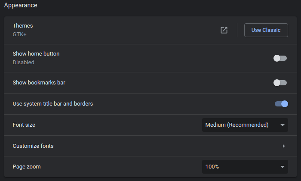This screenshot has width=301, height=181.
Task: Click Use system title bar and borders text
Action: pos(53,104)
